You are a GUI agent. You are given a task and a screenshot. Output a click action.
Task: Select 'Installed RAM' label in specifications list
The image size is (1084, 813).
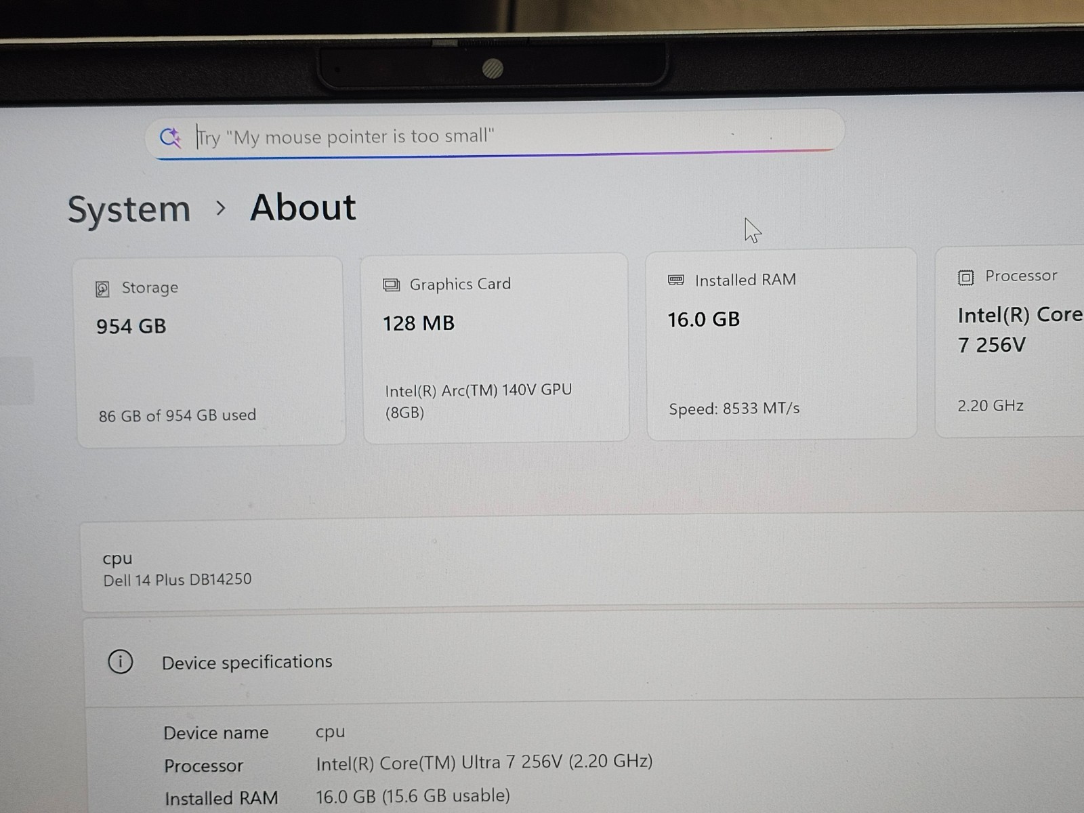click(x=222, y=798)
